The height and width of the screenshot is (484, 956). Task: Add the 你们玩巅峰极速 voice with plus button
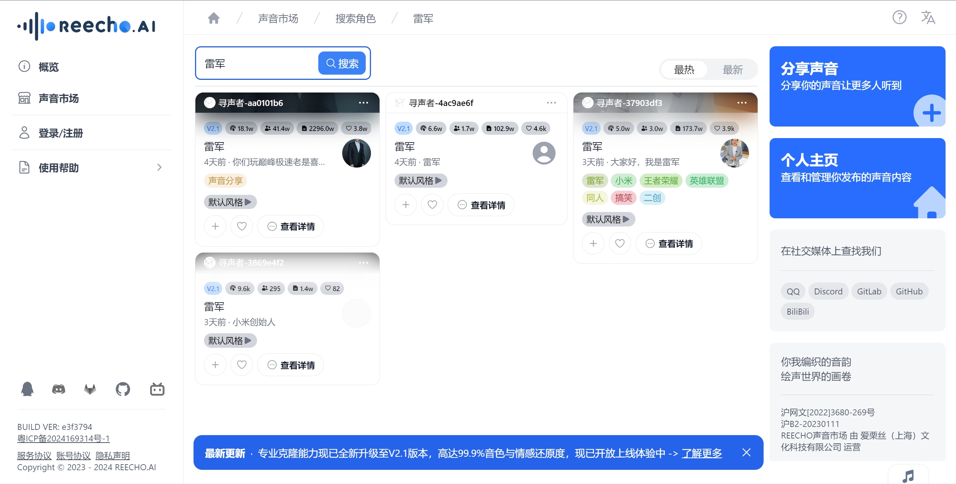coord(215,226)
